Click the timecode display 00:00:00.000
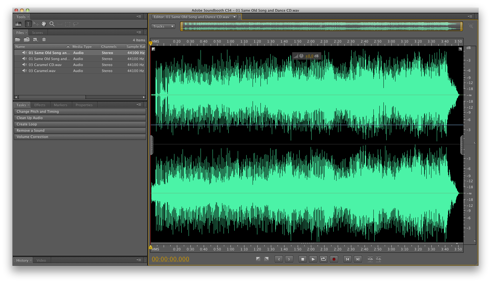Screen dimensions: 491x283 pyautogui.click(x=171, y=259)
